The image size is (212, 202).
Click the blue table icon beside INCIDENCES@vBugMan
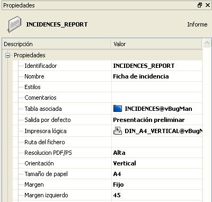[118, 109]
